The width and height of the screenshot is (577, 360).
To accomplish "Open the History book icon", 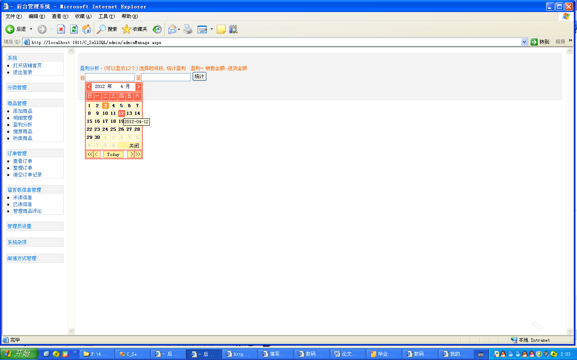I will (233, 29).
